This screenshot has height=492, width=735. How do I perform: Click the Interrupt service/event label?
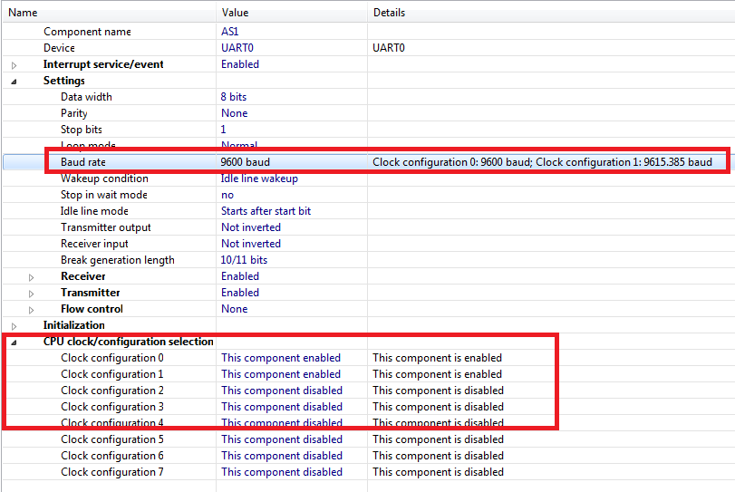click(x=103, y=64)
